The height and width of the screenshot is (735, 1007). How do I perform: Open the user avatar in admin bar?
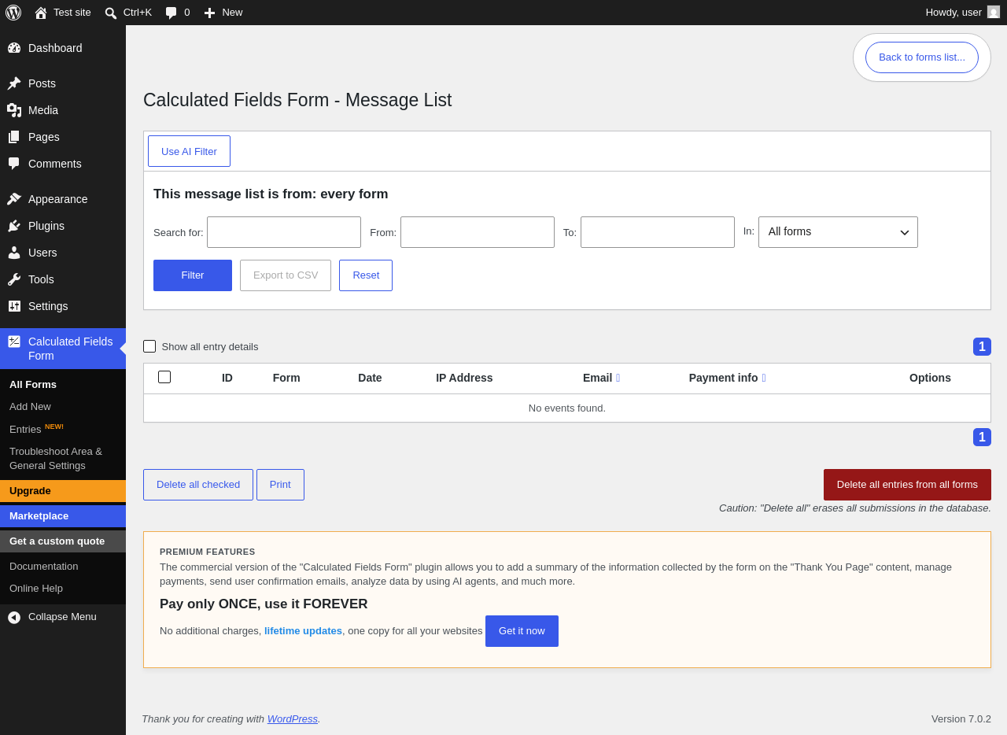coord(994,12)
